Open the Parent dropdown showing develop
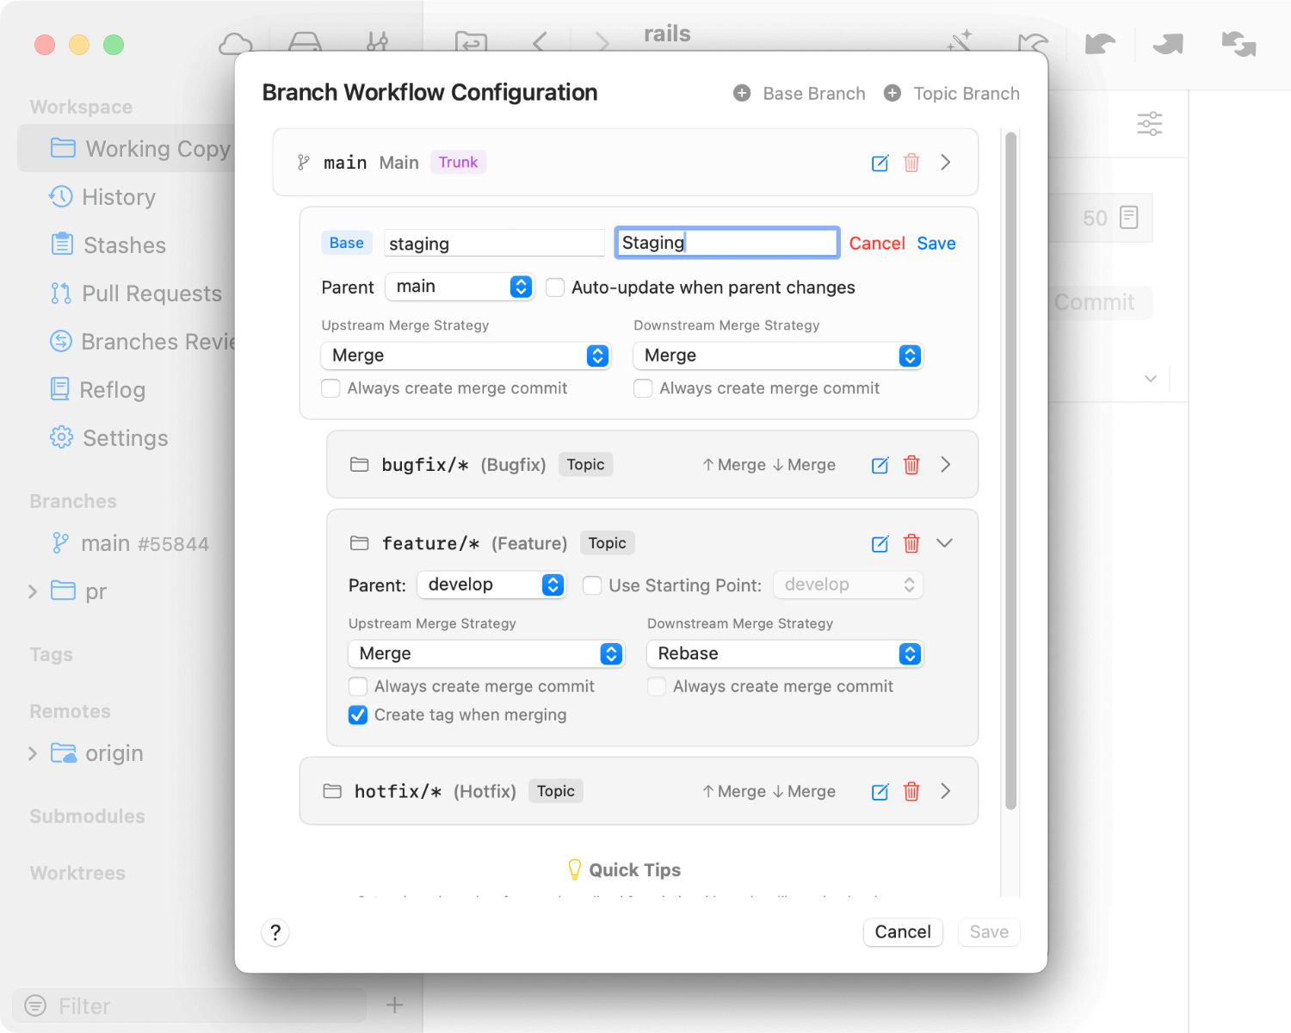This screenshot has height=1033, width=1291. (491, 585)
